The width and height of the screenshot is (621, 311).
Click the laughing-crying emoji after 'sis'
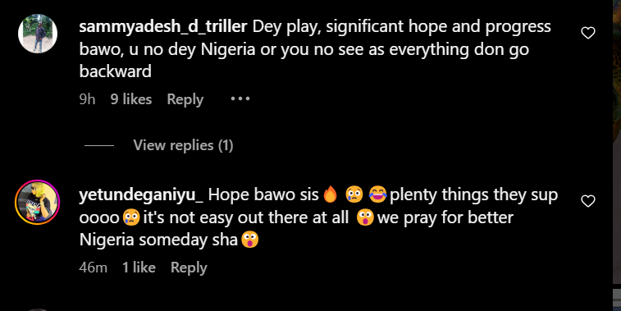pos(378,194)
